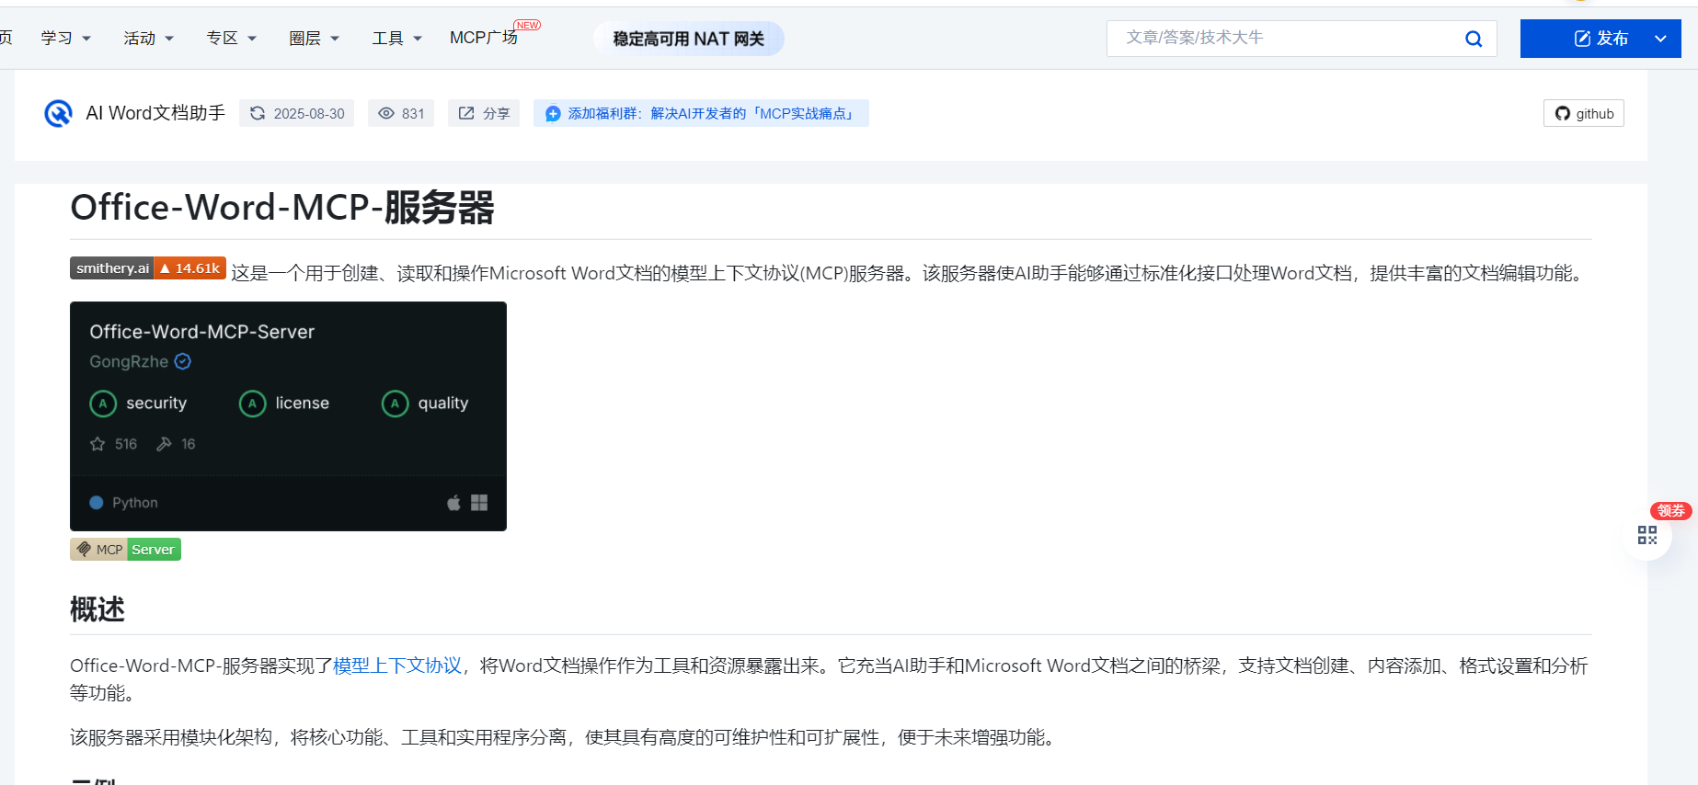Screen dimensions: 1698x785
Task: Click the GongRzhe author name
Action: 129,361
